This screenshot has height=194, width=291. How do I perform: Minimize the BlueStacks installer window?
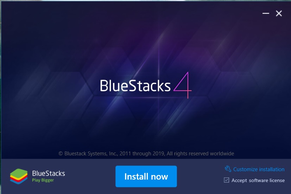click(x=266, y=13)
